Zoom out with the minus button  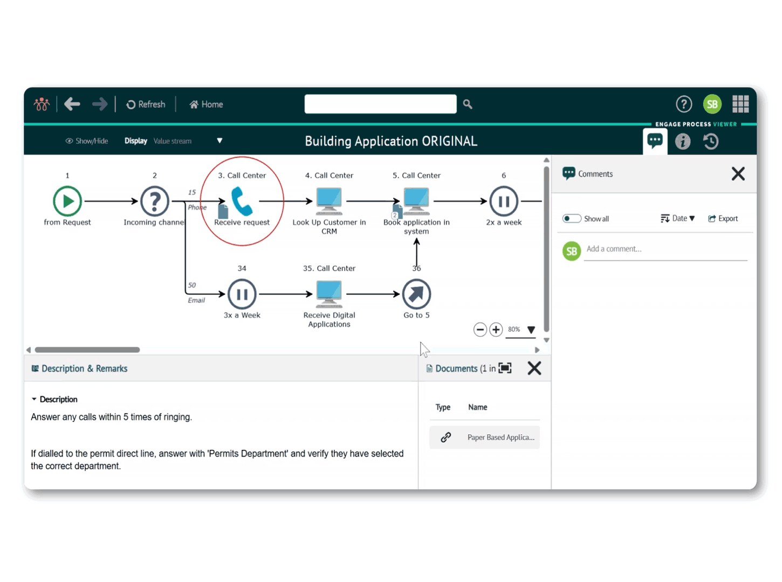(480, 329)
